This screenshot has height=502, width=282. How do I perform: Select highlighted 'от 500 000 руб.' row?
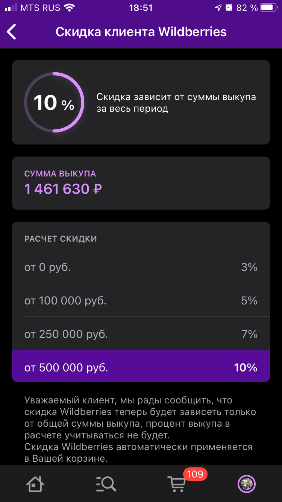point(141,366)
